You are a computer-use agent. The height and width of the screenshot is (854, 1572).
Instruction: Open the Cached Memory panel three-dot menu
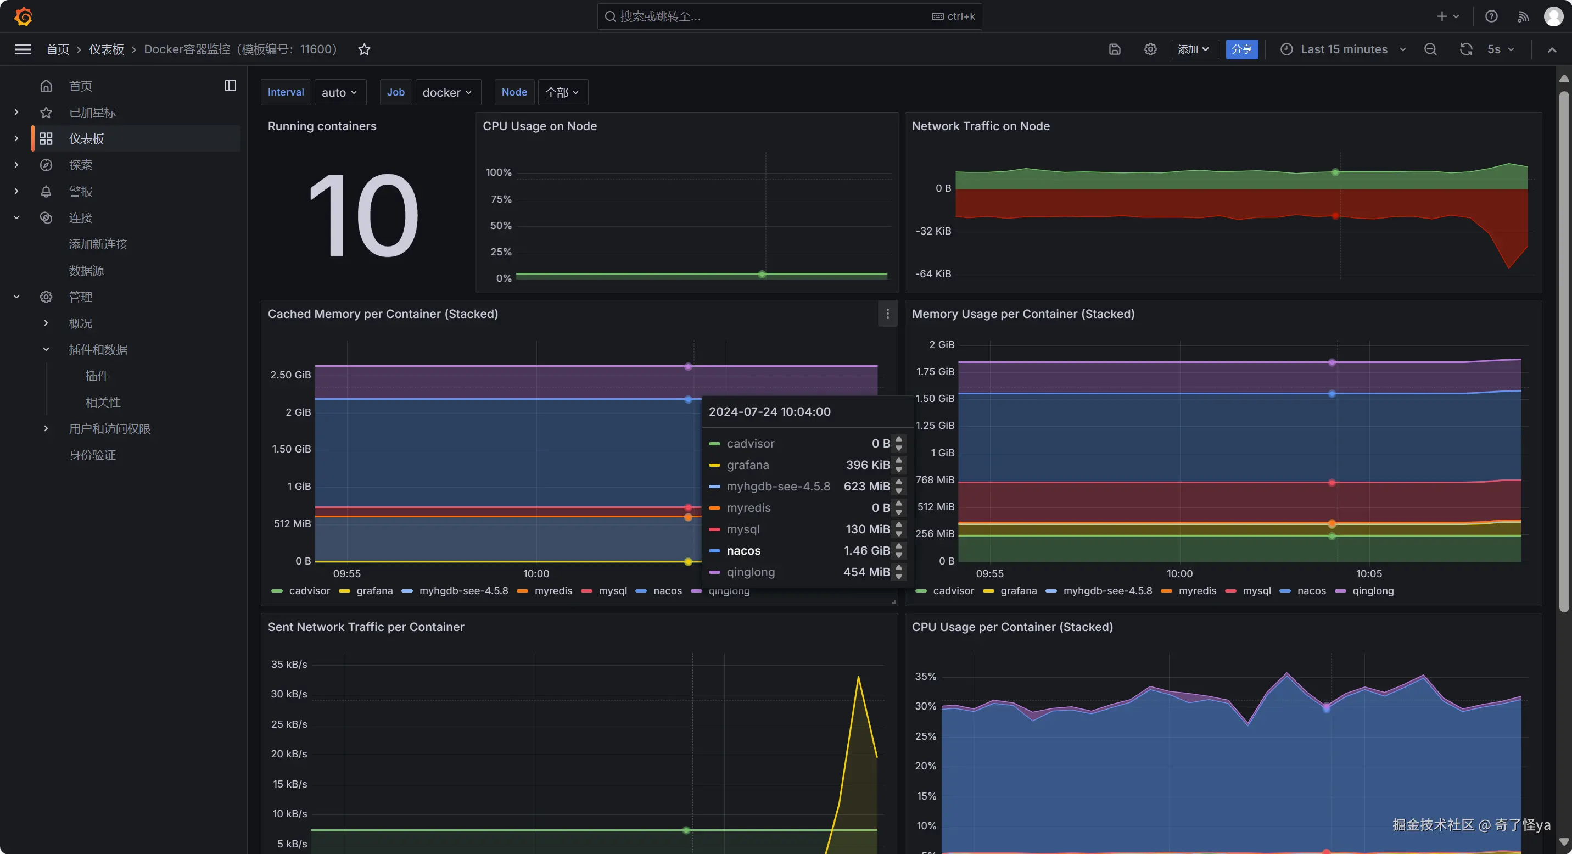click(x=887, y=314)
